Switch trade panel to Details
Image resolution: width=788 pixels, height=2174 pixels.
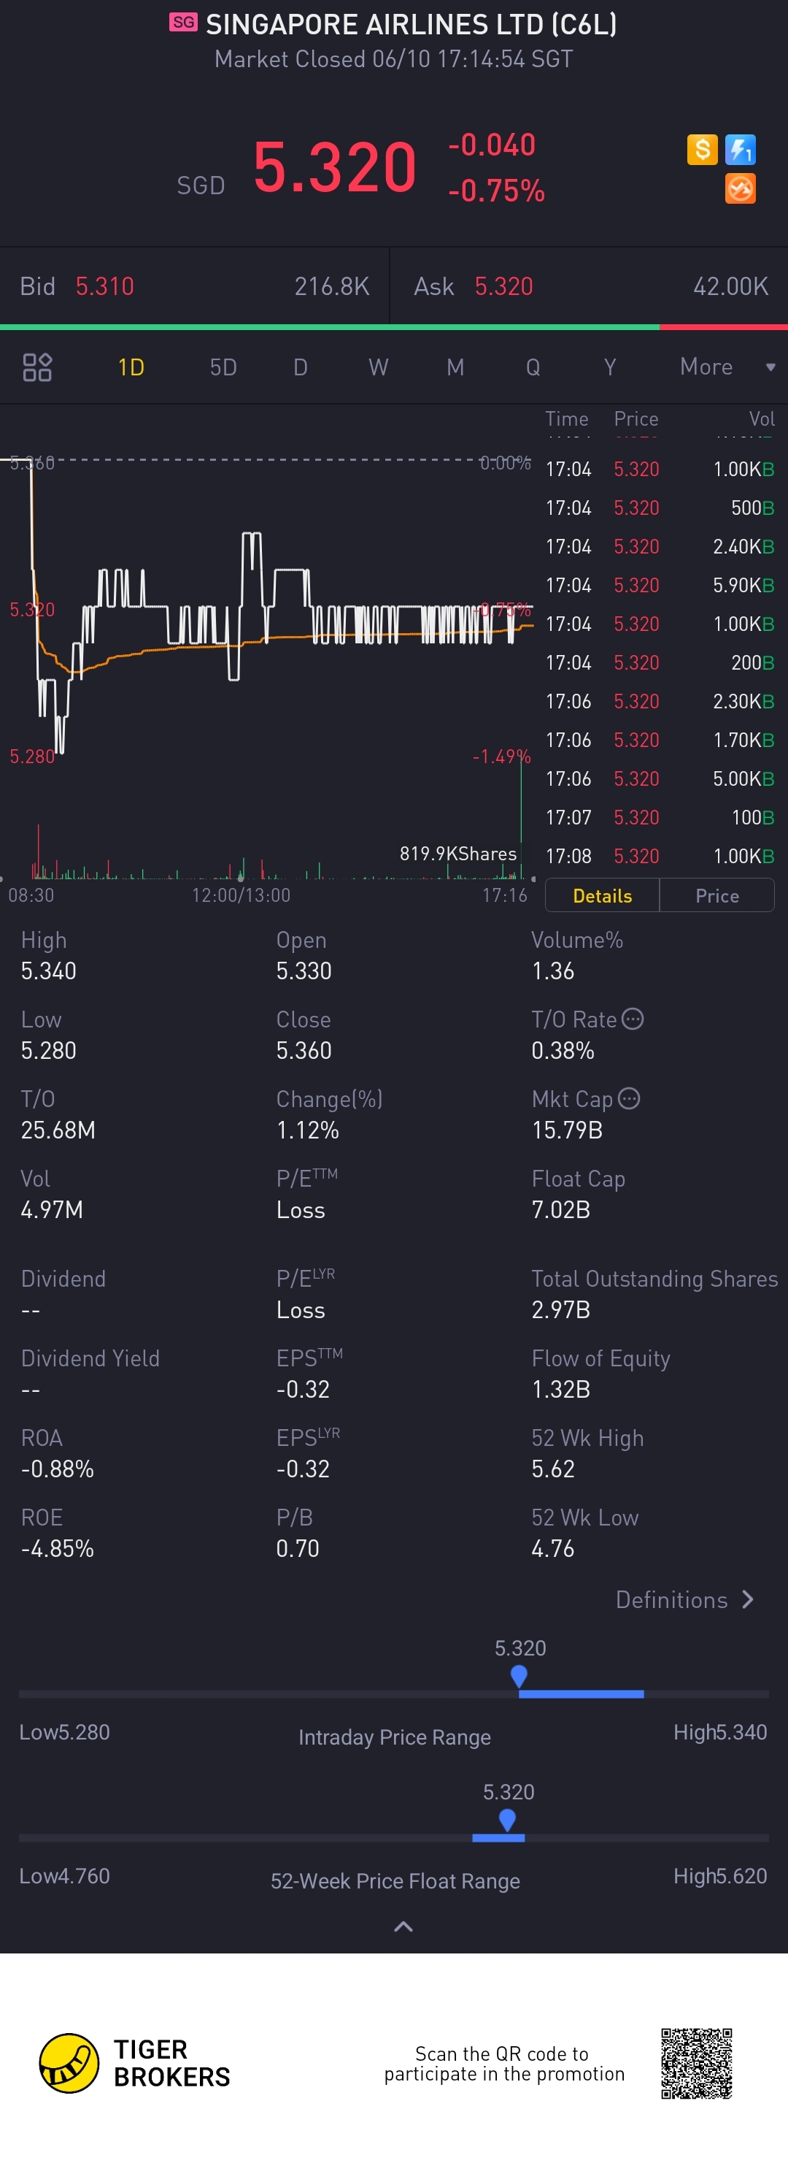pos(602,895)
